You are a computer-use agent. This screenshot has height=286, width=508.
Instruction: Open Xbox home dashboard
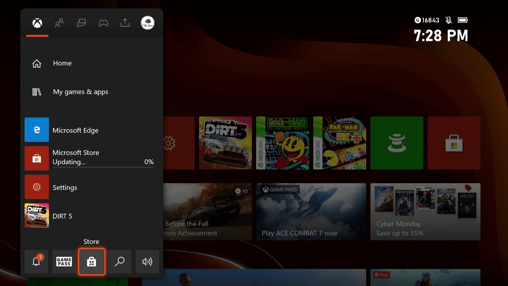62,63
